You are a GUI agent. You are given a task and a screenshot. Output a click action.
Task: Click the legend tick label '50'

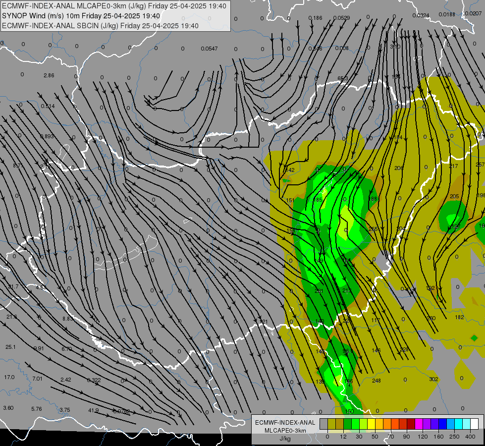(x=375, y=437)
